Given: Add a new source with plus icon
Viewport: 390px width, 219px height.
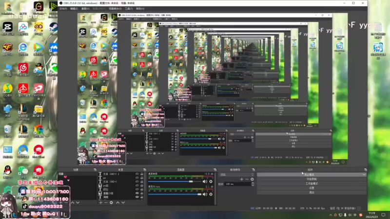Looking at the screenshot, I should click(101, 202).
